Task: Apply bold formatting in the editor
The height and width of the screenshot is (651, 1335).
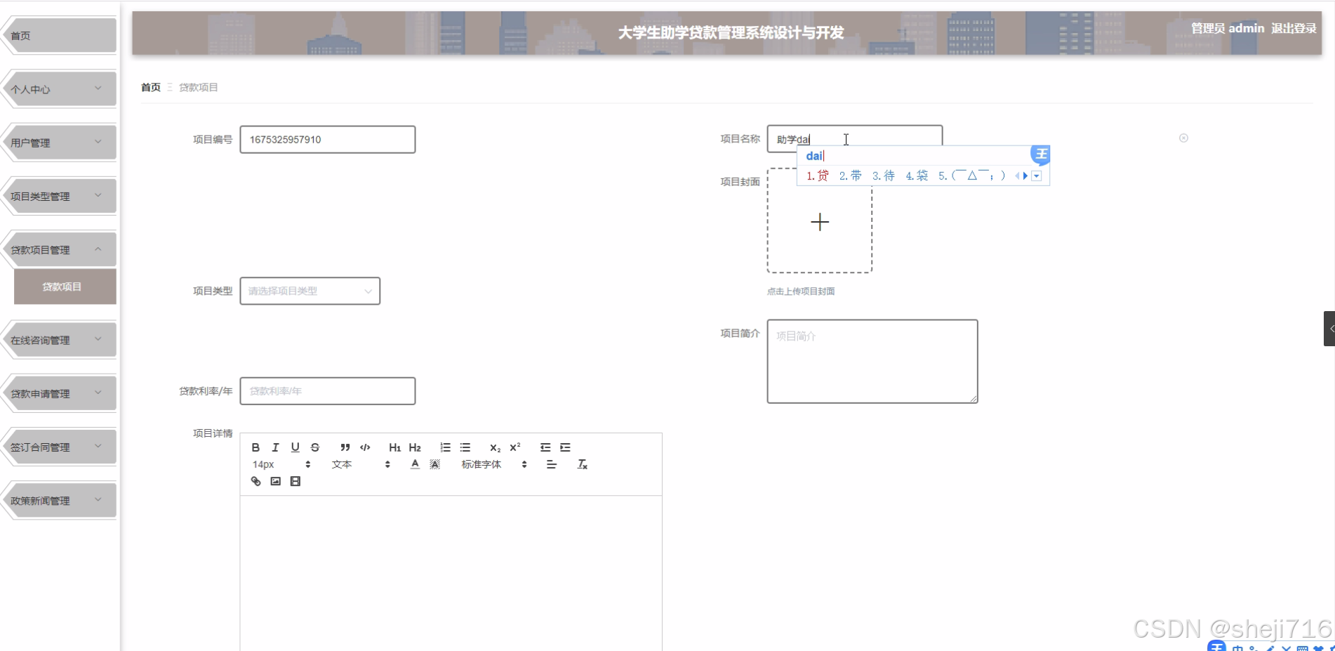Action: coord(255,447)
